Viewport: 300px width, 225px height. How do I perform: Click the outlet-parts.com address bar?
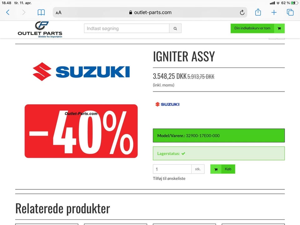click(x=150, y=12)
